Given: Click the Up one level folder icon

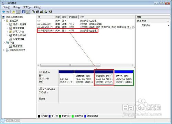Looking at the screenshot, I should coord(14,12).
